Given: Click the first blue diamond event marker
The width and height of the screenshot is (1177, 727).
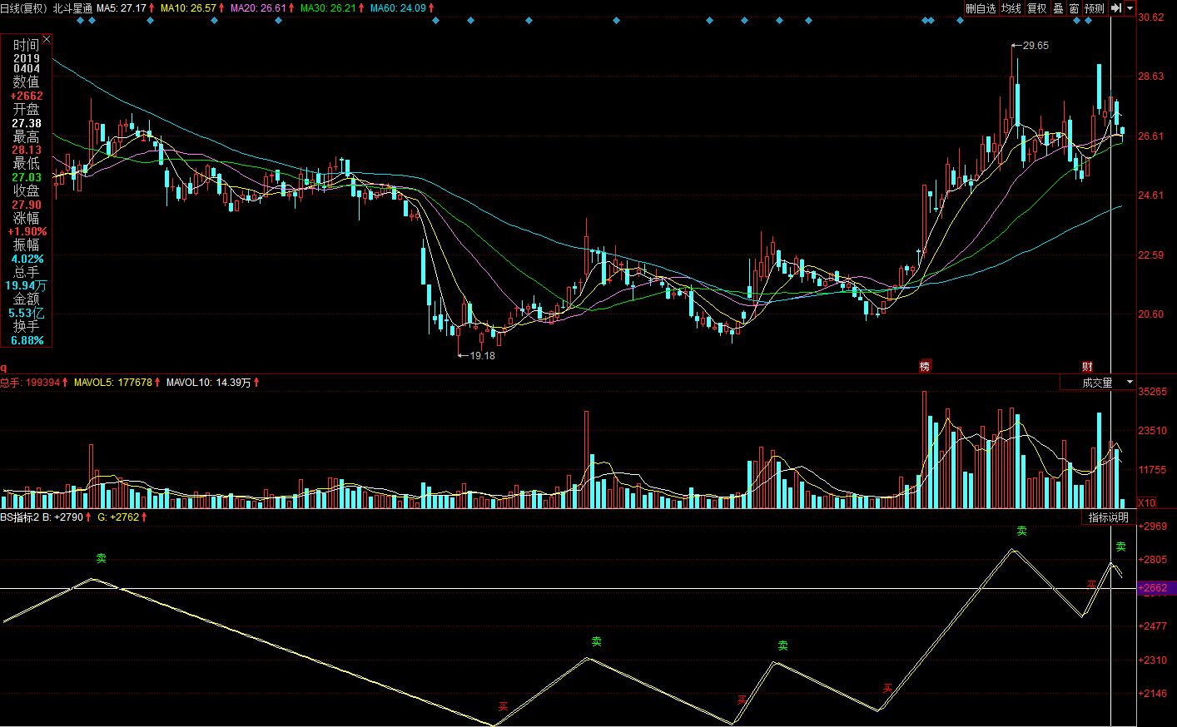Looking at the screenshot, I should point(80,21).
